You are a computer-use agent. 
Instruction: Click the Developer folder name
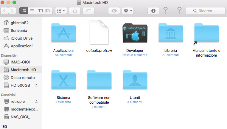[x=135, y=51]
